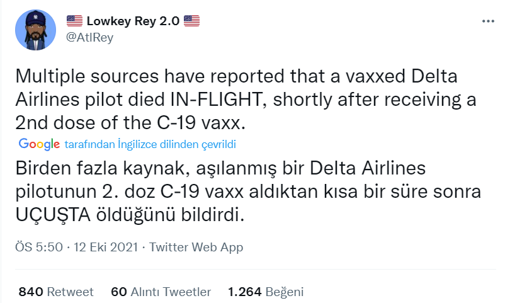This screenshot has height=303, width=505.
Task: Visit the @AtlRey handle link
Action: point(89,37)
